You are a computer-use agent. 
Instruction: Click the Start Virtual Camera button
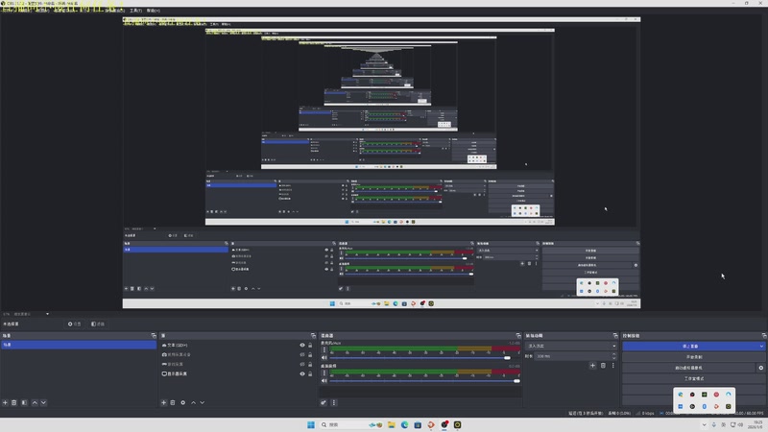689,368
